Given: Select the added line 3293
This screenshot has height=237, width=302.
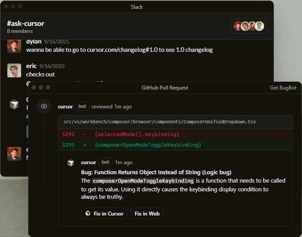Looking at the screenshot, I should pos(175,145).
